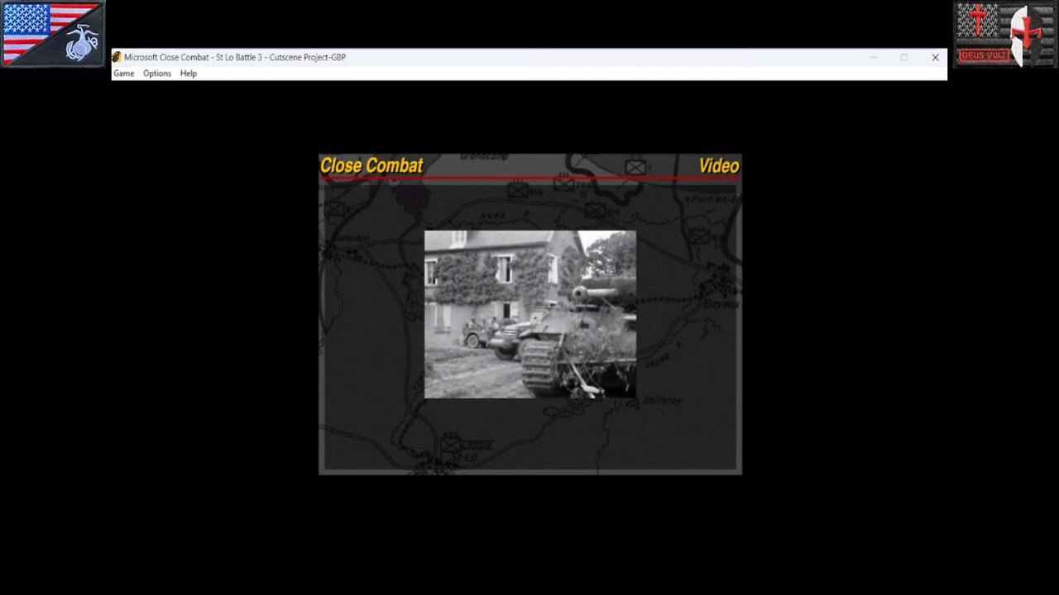The image size is (1059, 595).
Task: Click the yellow Video header label
Action: [719, 165]
